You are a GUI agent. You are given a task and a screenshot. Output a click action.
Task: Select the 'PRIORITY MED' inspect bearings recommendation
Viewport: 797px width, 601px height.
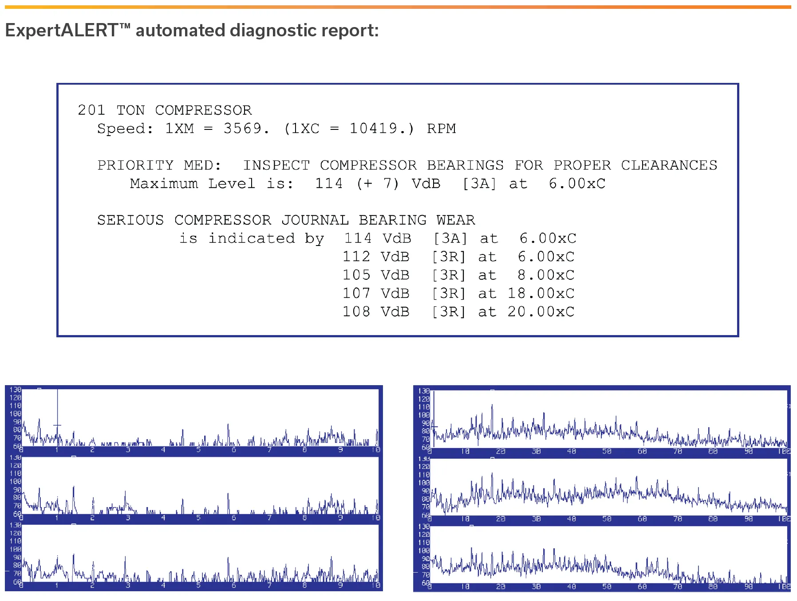coord(407,165)
